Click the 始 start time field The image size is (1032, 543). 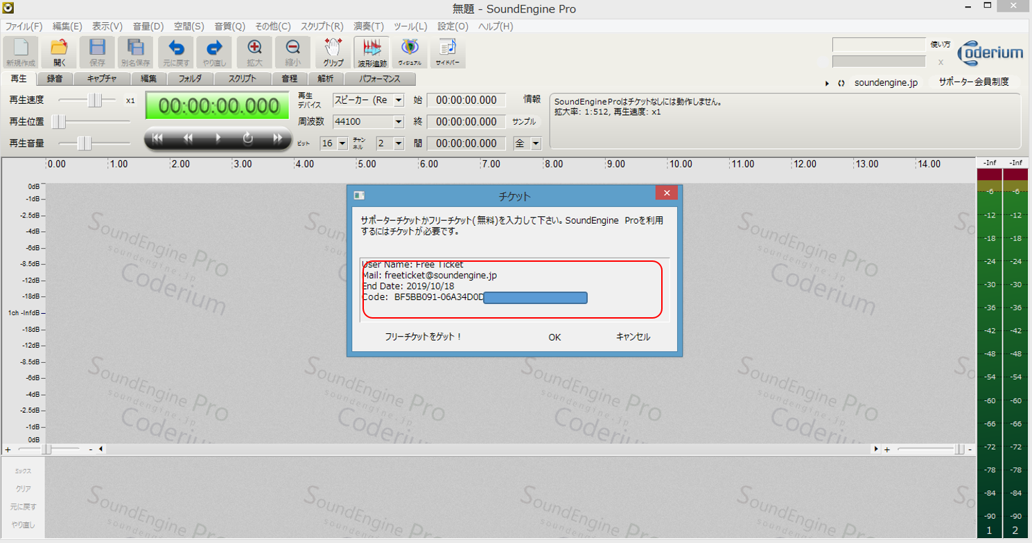click(x=466, y=100)
